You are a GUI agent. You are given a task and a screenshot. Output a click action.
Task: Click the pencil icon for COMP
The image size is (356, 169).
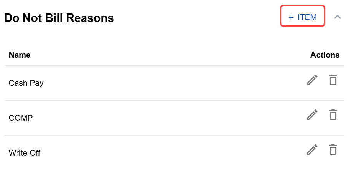[312, 115]
